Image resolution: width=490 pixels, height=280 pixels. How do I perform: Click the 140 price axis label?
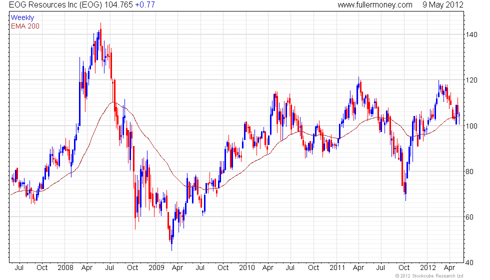(471, 34)
